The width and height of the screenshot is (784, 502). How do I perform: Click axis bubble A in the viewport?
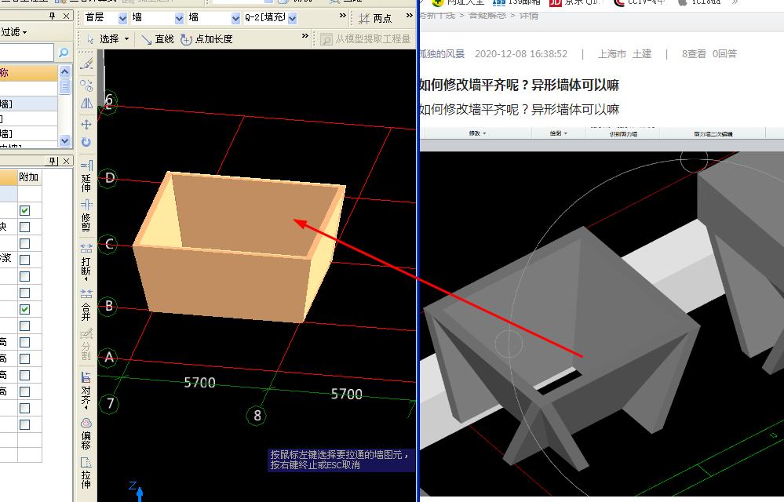(108, 358)
